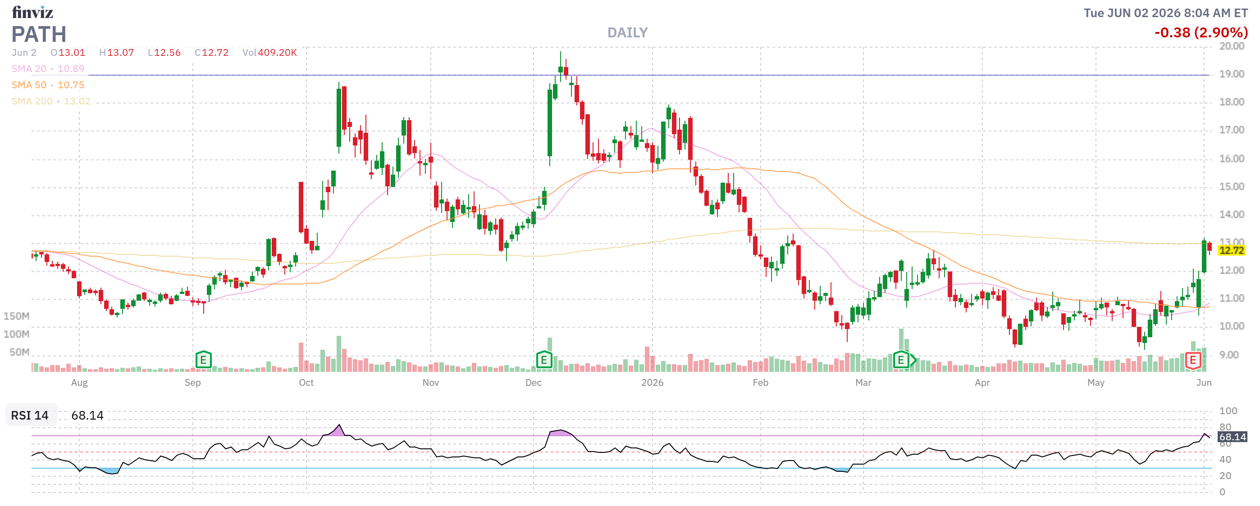1260x506 pixels.
Task: Click the 80 label on RSI axis
Action: (1225, 427)
